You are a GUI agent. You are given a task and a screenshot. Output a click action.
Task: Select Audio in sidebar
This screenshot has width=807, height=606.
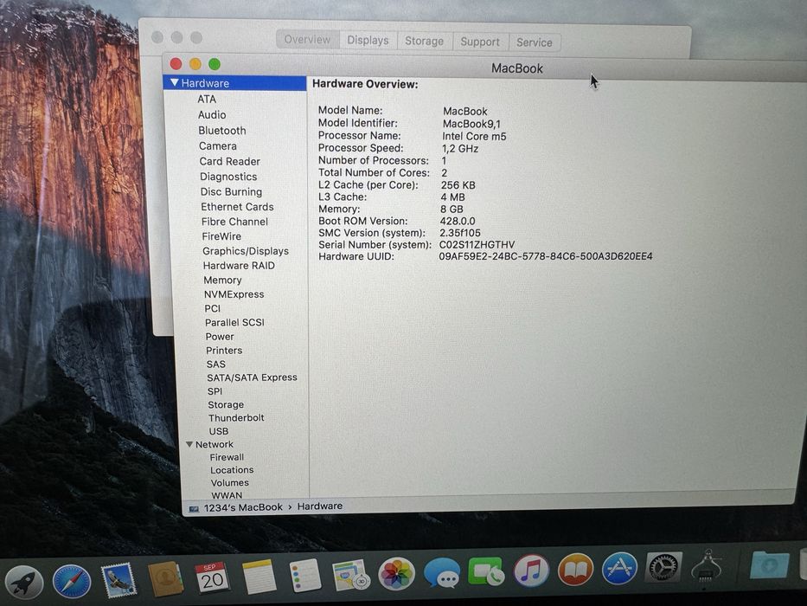coord(212,115)
